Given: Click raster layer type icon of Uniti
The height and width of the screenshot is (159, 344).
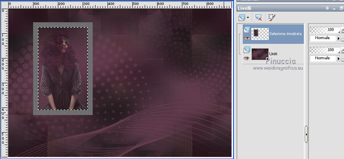Looking at the screenshot, I should click(246, 50).
